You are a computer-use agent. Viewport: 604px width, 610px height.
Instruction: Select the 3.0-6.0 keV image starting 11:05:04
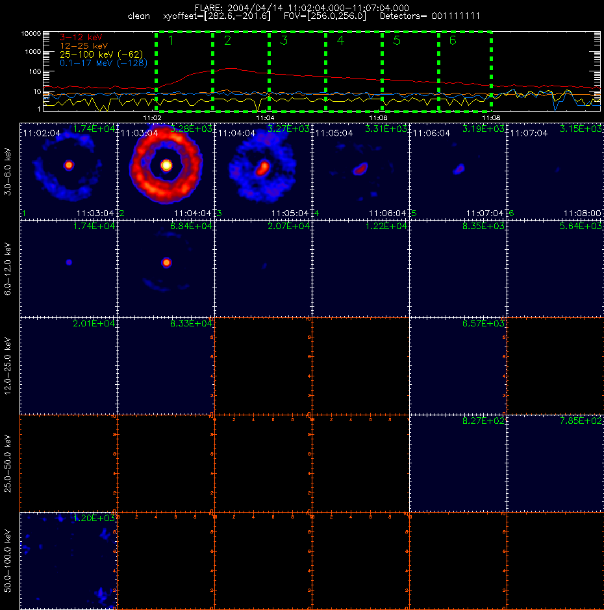coord(360,171)
